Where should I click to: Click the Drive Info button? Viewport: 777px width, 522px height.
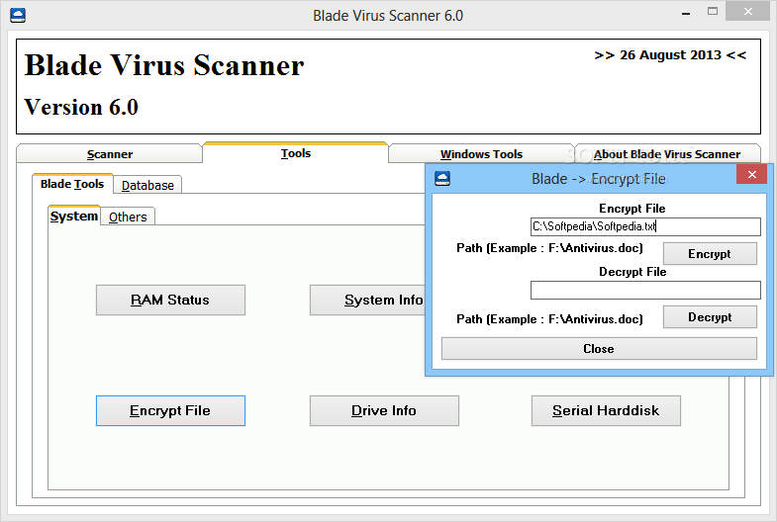384,410
